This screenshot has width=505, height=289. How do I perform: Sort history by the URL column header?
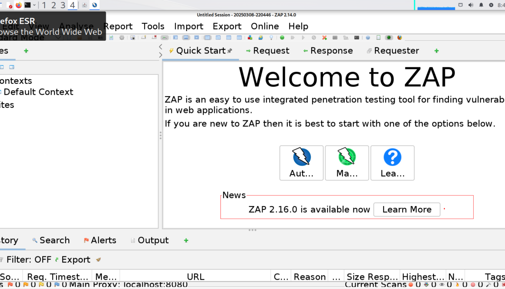(x=195, y=277)
